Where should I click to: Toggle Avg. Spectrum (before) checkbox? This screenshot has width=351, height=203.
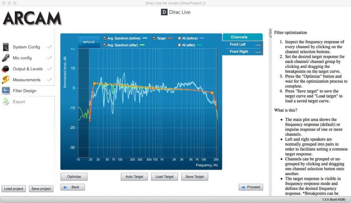(x=105, y=38)
